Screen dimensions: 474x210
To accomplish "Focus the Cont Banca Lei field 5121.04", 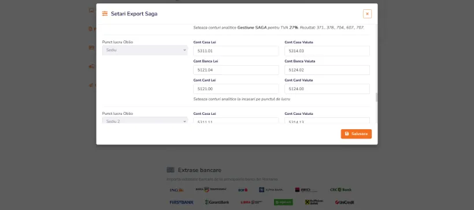I will point(236,70).
